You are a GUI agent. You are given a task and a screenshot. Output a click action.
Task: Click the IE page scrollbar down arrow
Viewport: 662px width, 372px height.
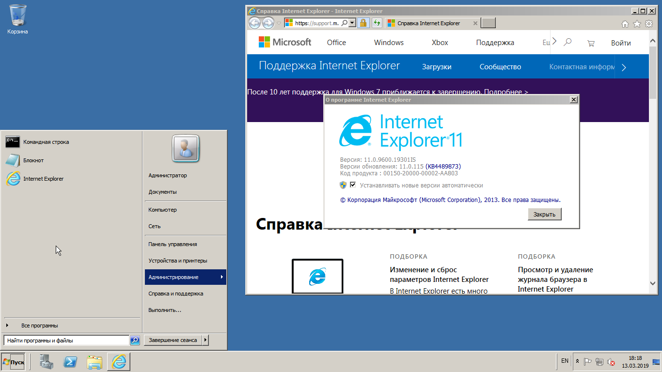653,283
